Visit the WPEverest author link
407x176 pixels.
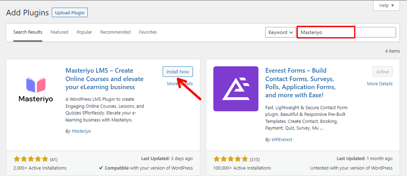tap(283, 140)
